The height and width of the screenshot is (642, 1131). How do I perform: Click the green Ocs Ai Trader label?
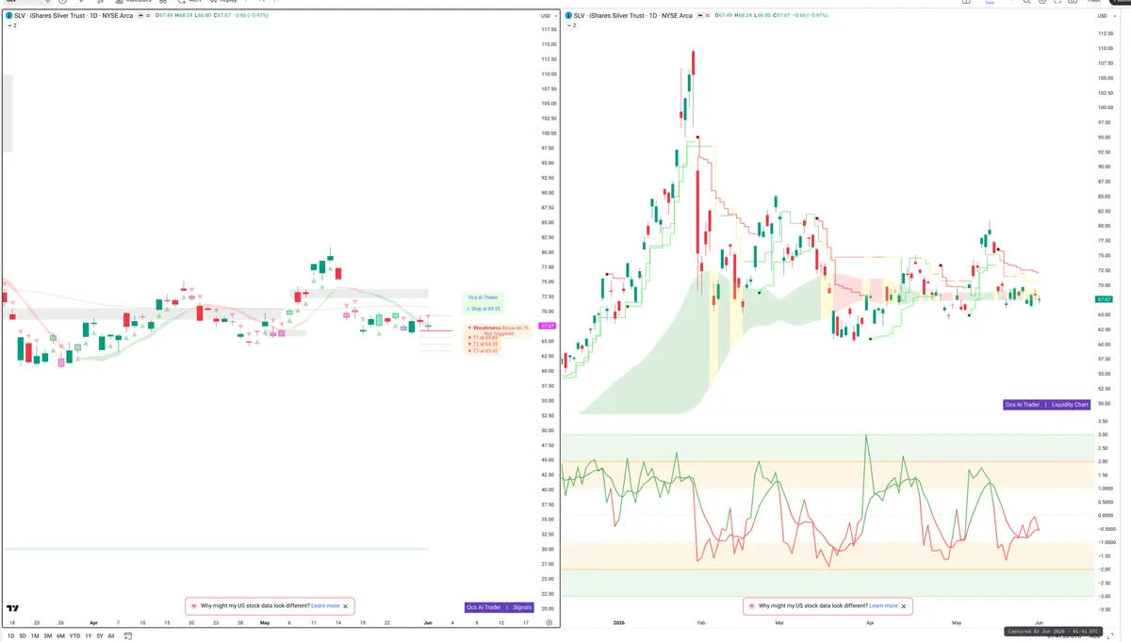click(x=483, y=297)
